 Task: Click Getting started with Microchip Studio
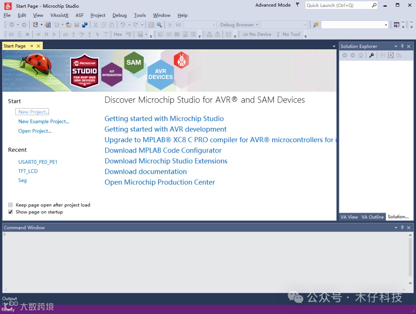click(164, 119)
